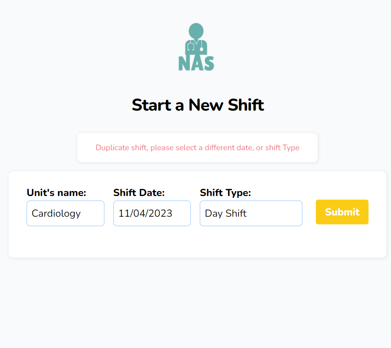The height and width of the screenshot is (348, 391).
Task: Click the round head of logo figure
Action: click(x=196, y=31)
